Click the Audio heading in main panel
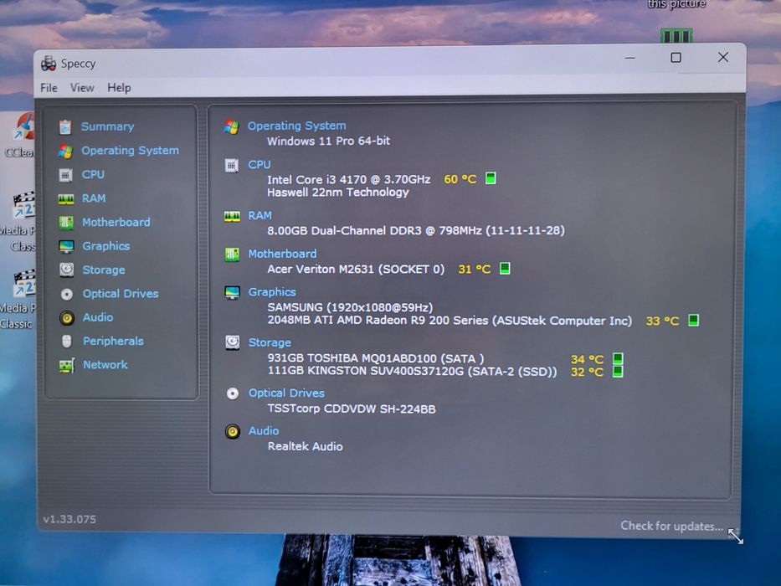 (x=264, y=431)
